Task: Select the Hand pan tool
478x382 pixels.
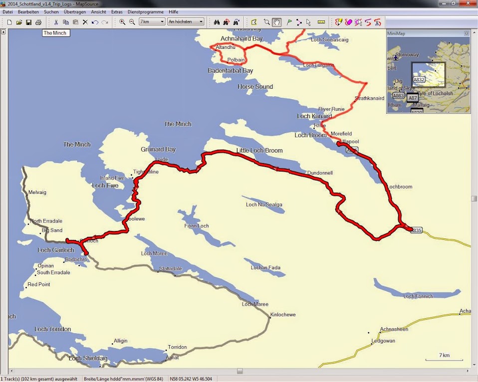Action: pyautogui.click(x=277, y=22)
